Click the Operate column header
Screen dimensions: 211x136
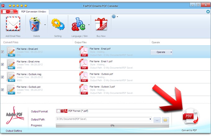156,42
